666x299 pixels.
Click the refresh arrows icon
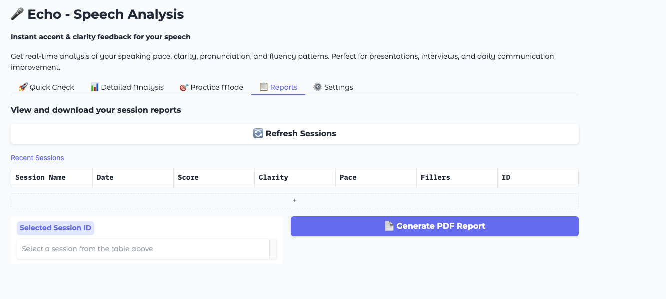258,134
